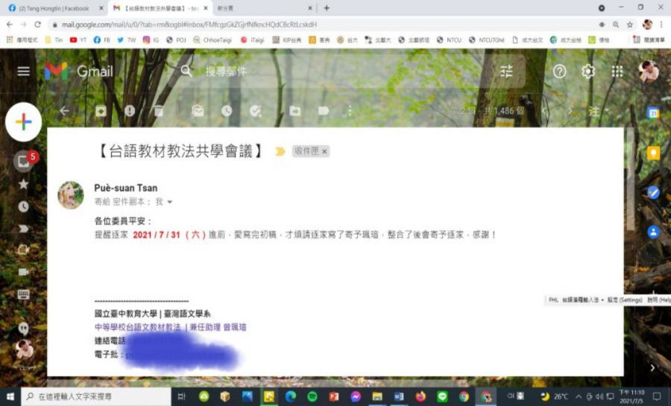The height and width of the screenshot is (406, 671).
Task: Click the 中等學校台語文教材教法 signature link
Action: click(x=138, y=327)
